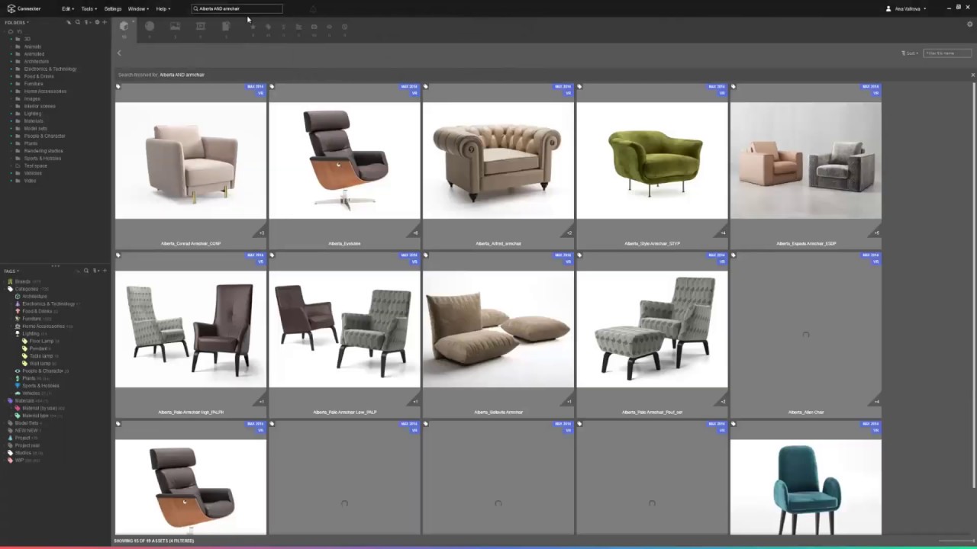Add a new tag with plus icon

[105, 271]
